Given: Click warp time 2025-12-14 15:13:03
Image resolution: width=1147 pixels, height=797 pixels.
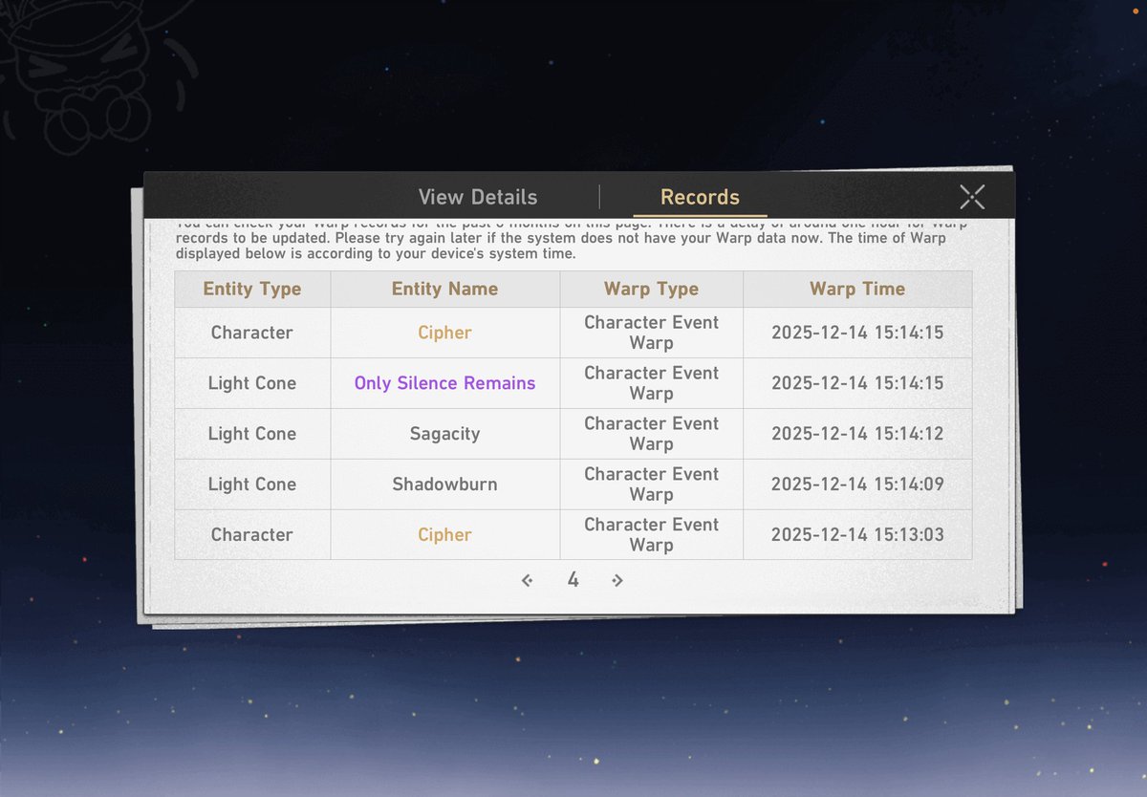Looking at the screenshot, I should [857, 535].
